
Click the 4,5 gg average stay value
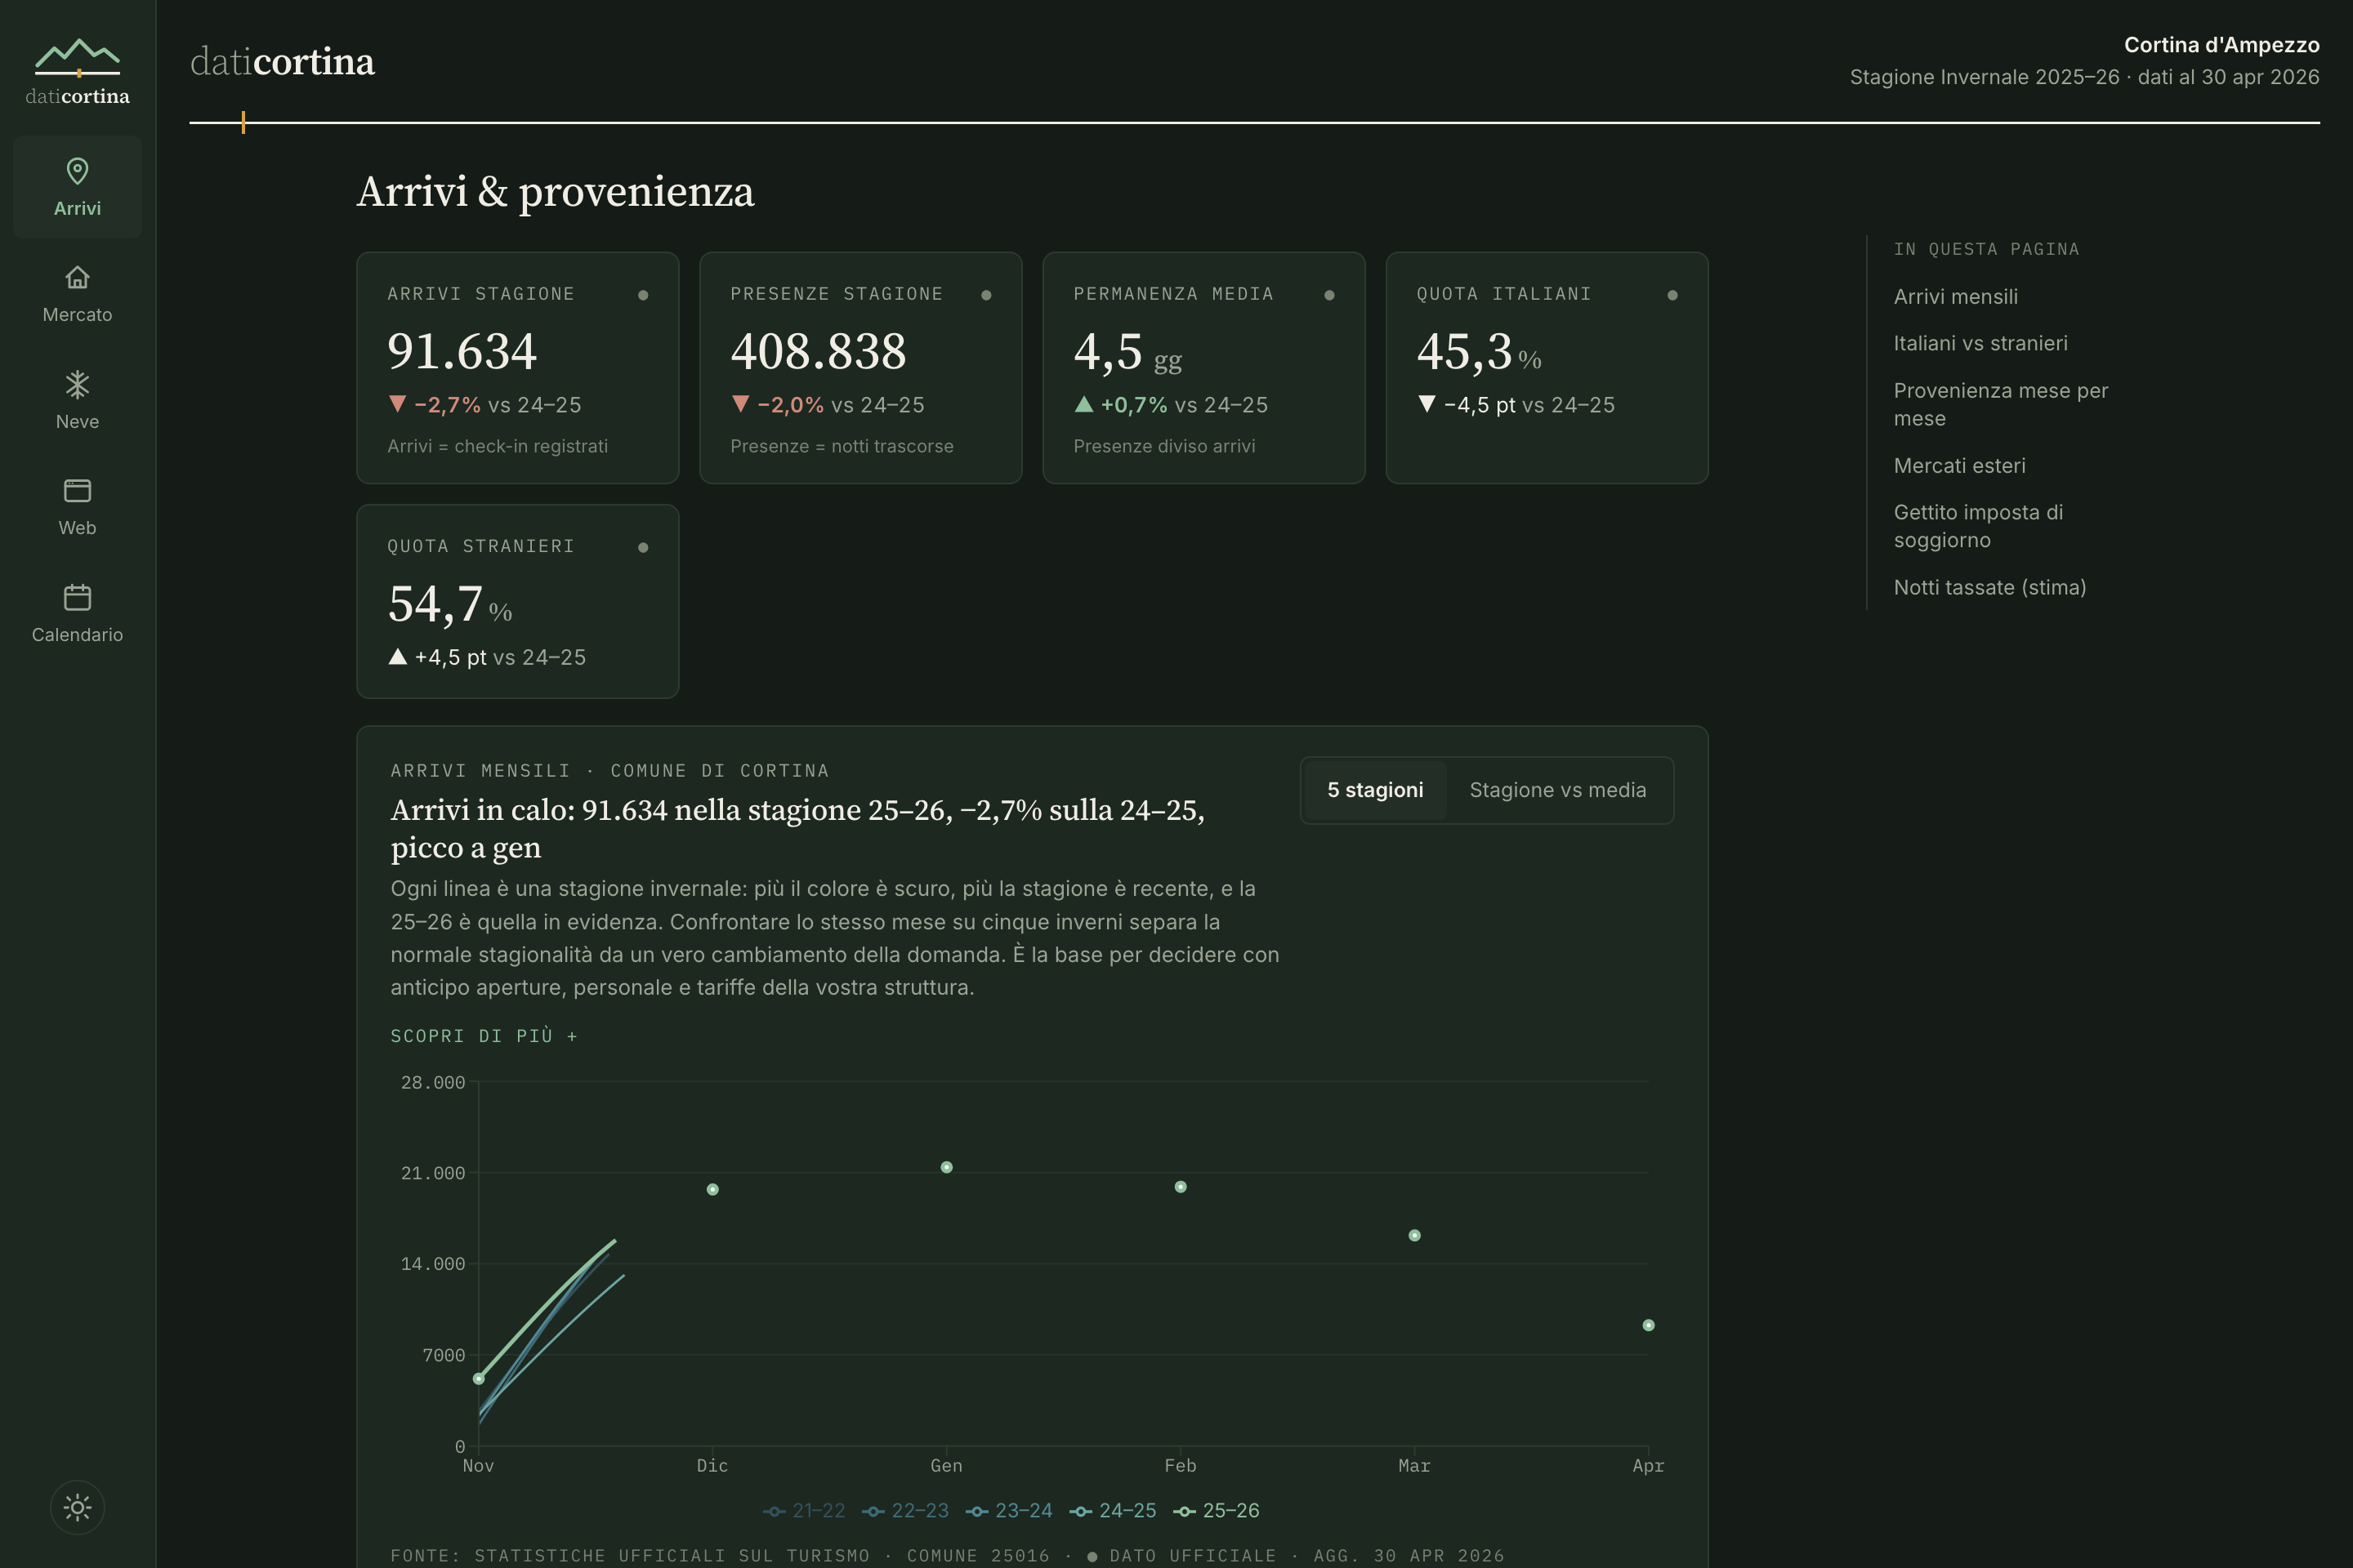click(1127, 353)
